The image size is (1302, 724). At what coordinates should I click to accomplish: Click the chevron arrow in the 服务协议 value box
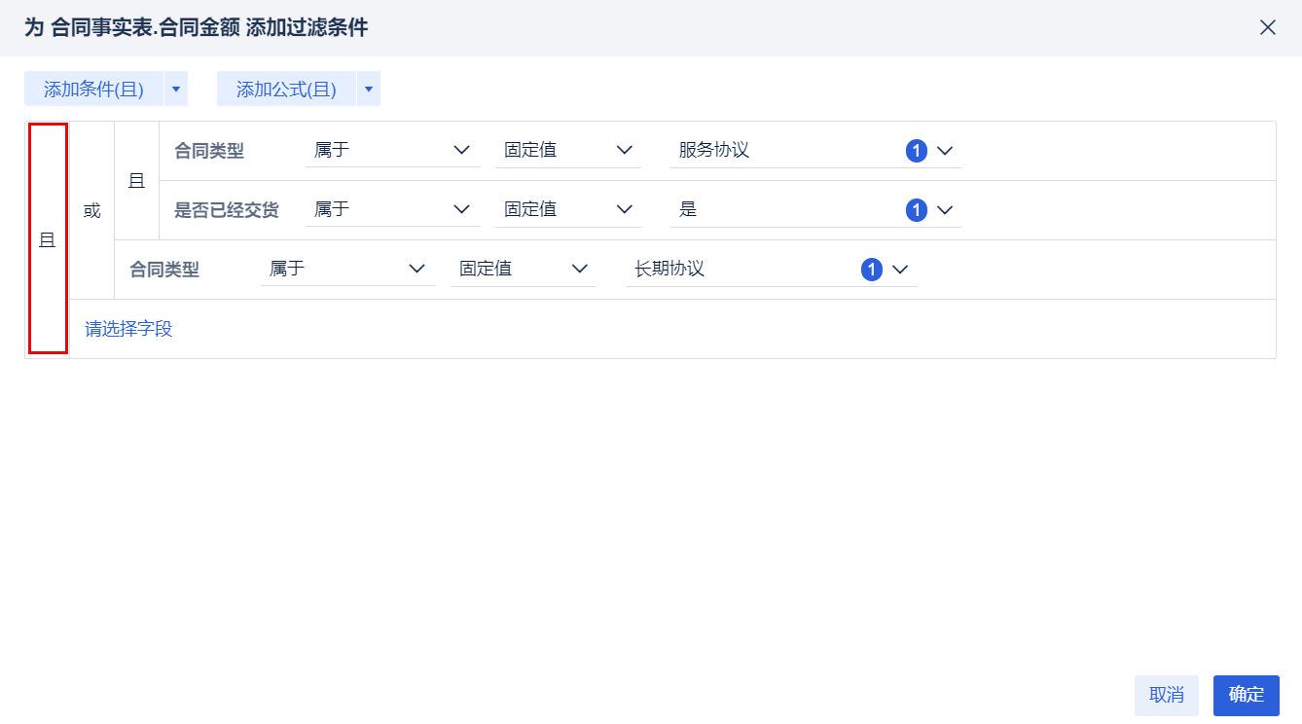coord(944,151)
